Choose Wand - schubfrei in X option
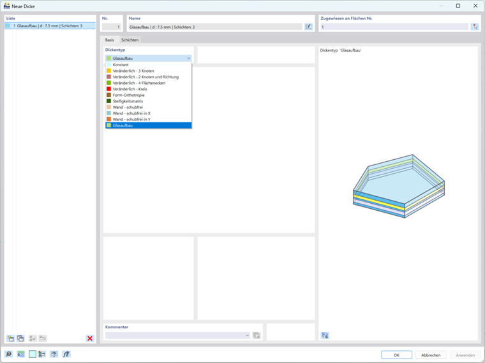The height and width of the screenshot is (363, 485). (149, 113)
